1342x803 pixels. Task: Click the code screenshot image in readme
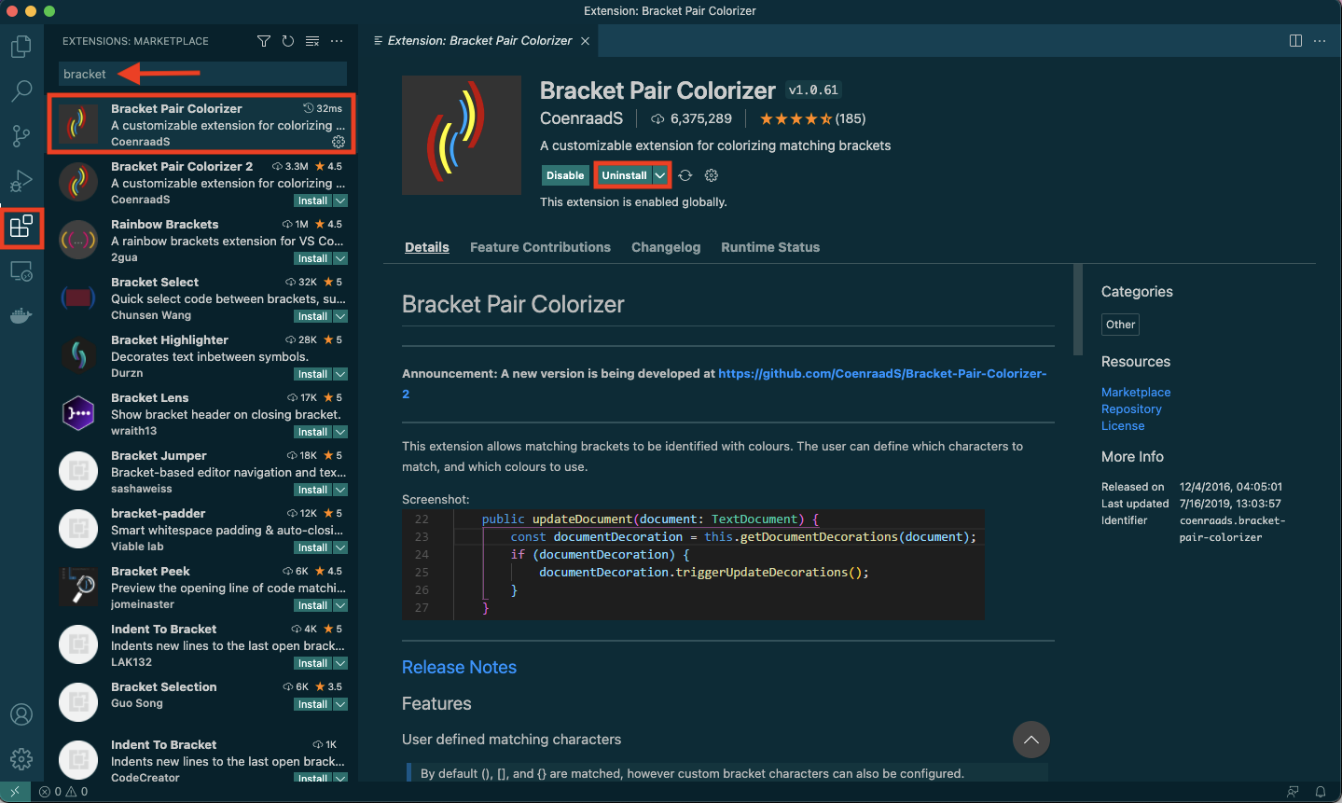coord(693,564)
